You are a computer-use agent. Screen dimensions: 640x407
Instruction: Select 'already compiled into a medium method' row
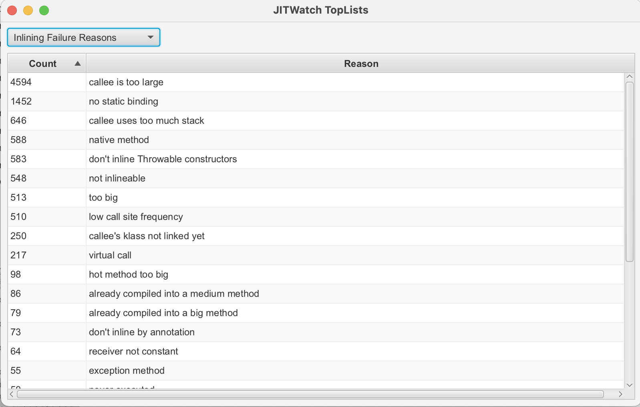[316, 294]
